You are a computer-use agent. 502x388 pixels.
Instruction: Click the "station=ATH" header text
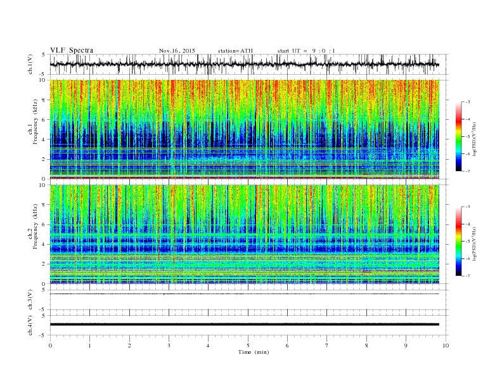(235, 51)
